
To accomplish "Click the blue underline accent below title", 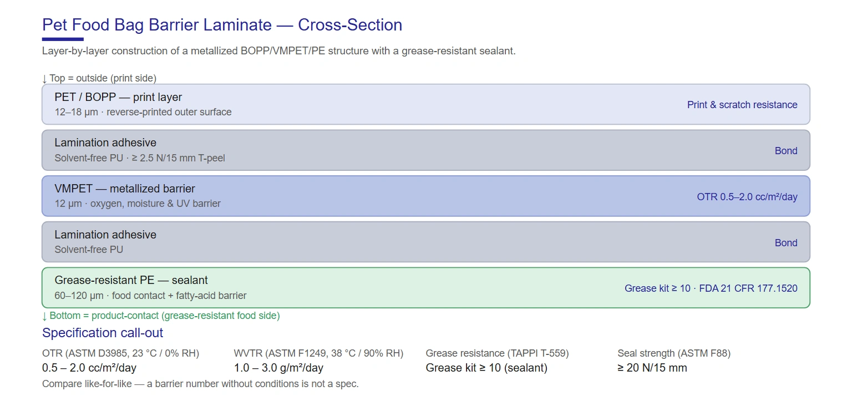I will coord(63,39).
